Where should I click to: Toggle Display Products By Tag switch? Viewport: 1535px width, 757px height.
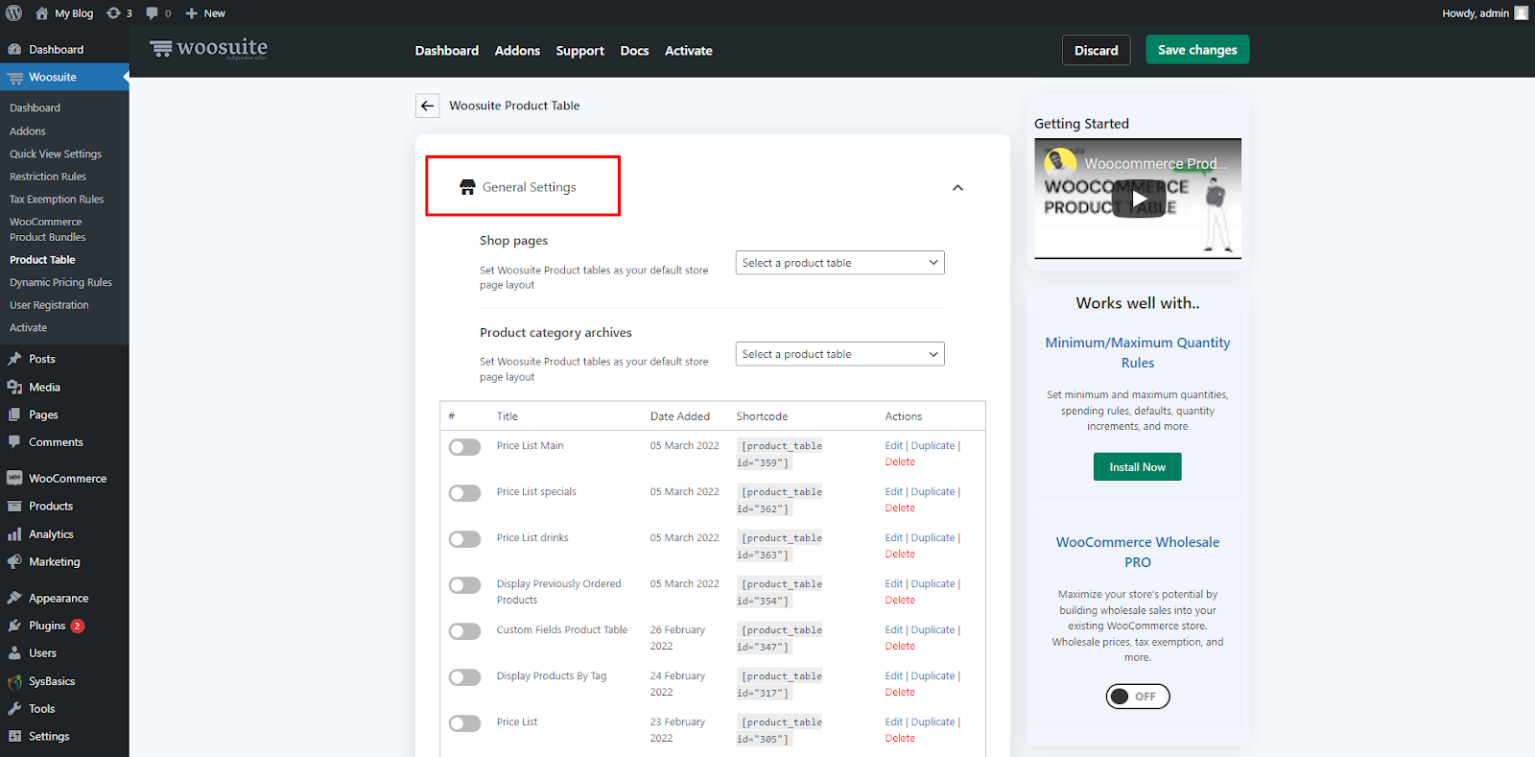(x=465, y=677)
